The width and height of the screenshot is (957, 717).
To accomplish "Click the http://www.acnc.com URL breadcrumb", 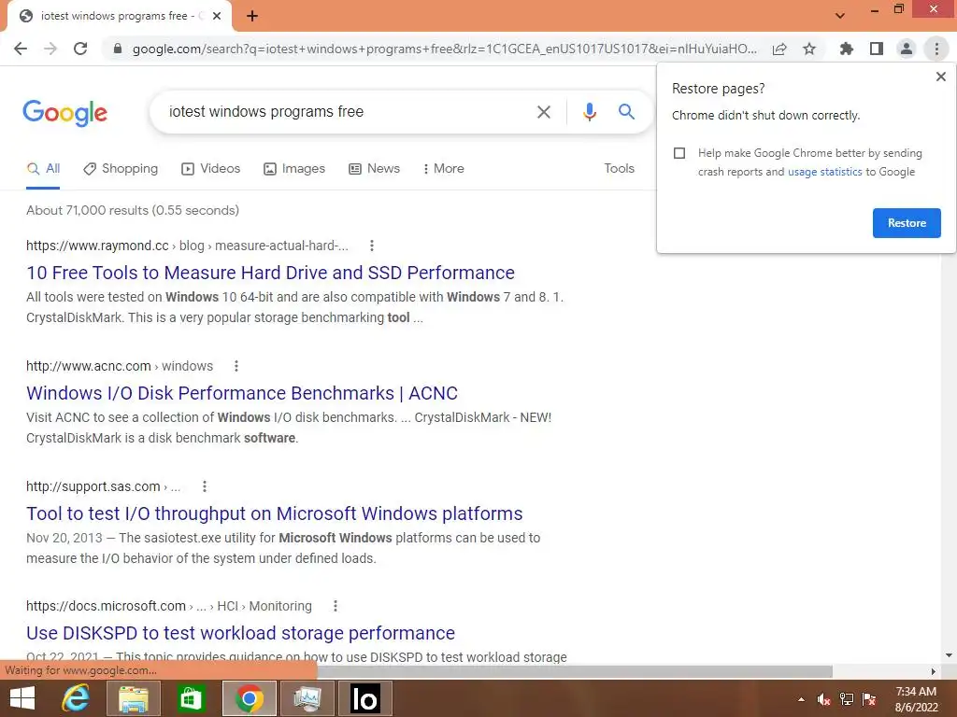I will tap(120, 366).
